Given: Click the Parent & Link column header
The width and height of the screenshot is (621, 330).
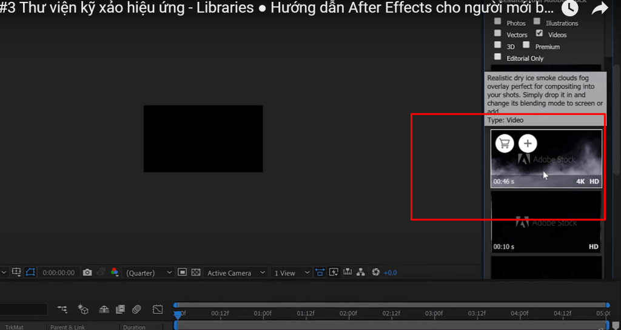Looking at the screenshot, I should point(68,327).
